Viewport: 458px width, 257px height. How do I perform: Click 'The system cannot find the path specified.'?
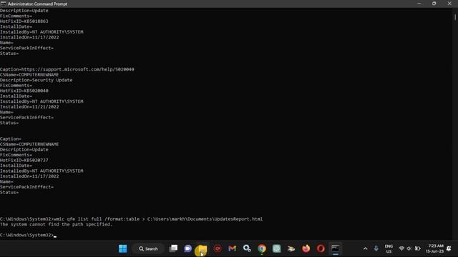click(x=56, y=224)
